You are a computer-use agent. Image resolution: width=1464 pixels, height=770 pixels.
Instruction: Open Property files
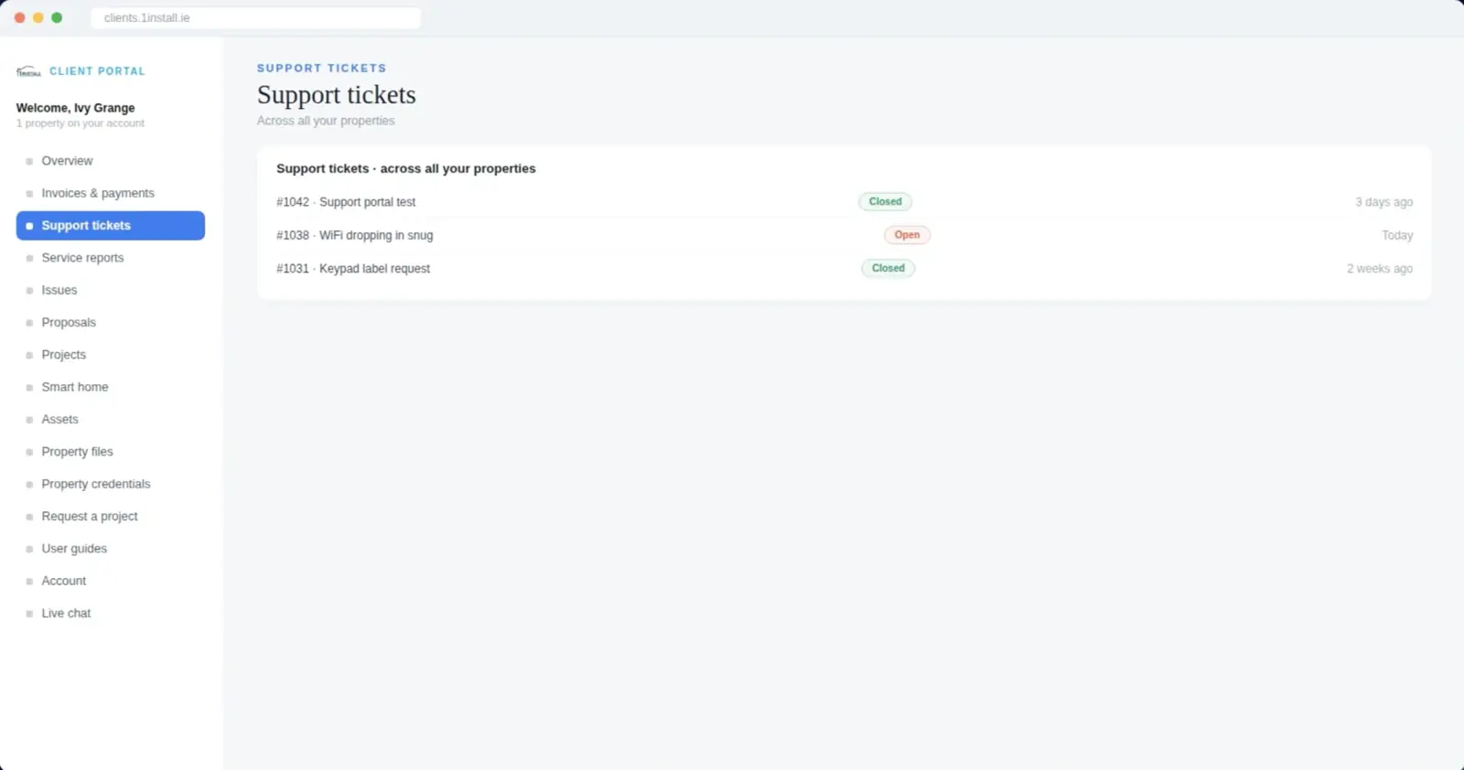coord(111,452)
